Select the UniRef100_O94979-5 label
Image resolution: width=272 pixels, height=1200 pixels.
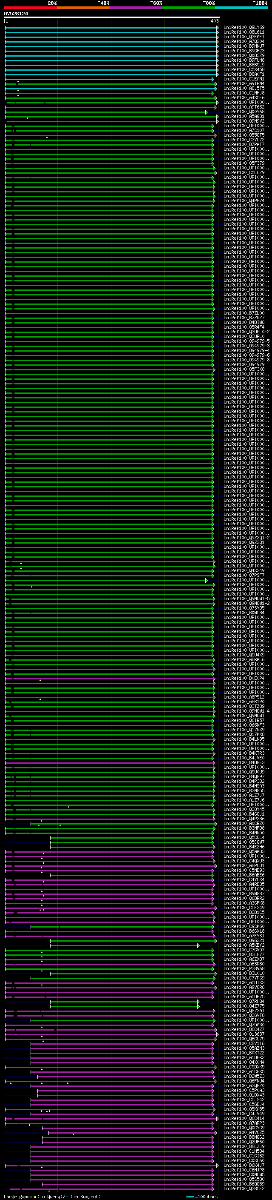tap(246, 341)
